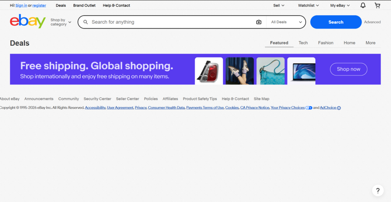
Task: Open Payments Terms of Use link
Action: 205,108
